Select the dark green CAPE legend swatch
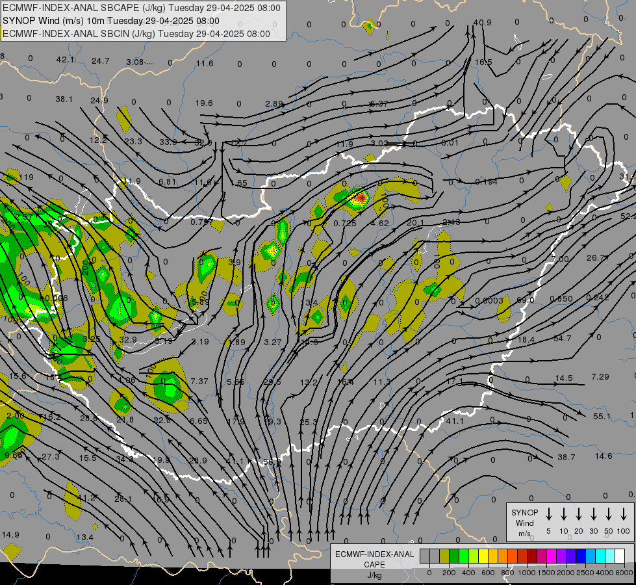 tap(454, 556)
